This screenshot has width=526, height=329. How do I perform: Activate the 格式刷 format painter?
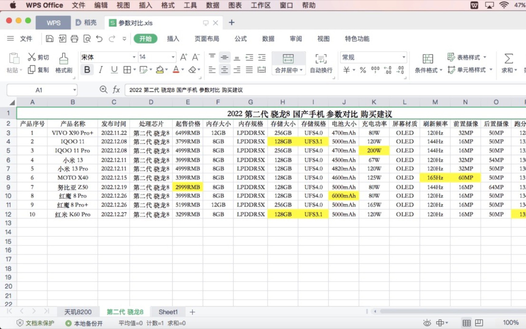(x=64, y=63)
